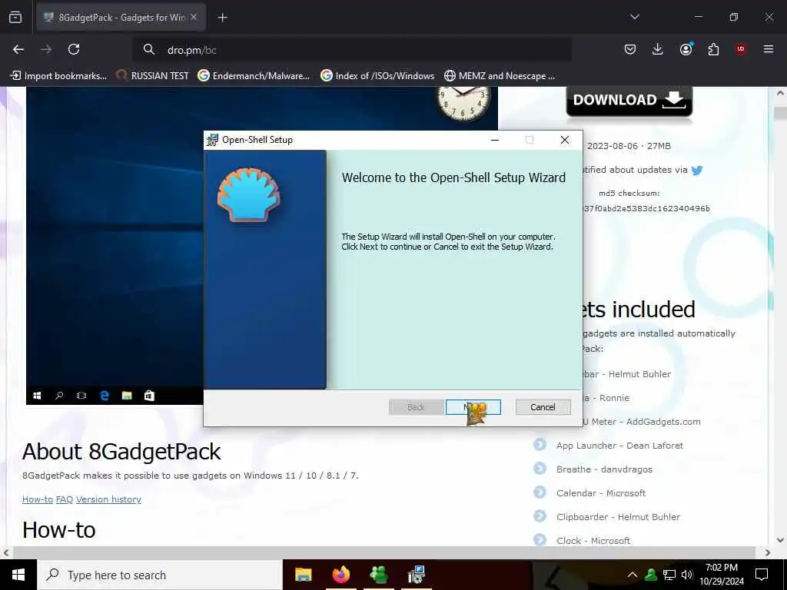Minimize the Open-Shell Setup dialog
Viewport: 787px width, 590px height.
(495, 140)
